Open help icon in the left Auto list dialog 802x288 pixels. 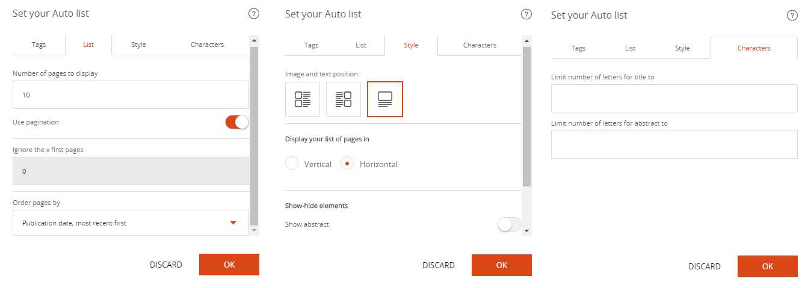tap(254, 14)
